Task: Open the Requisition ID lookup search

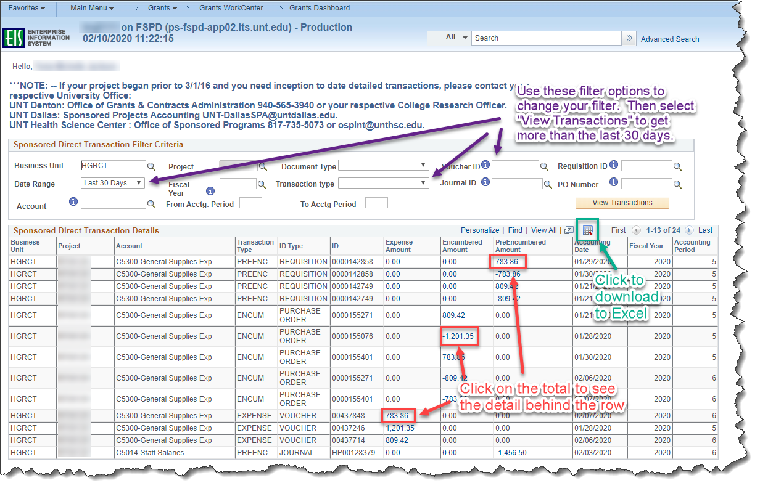Action: [x=677, y=166]
